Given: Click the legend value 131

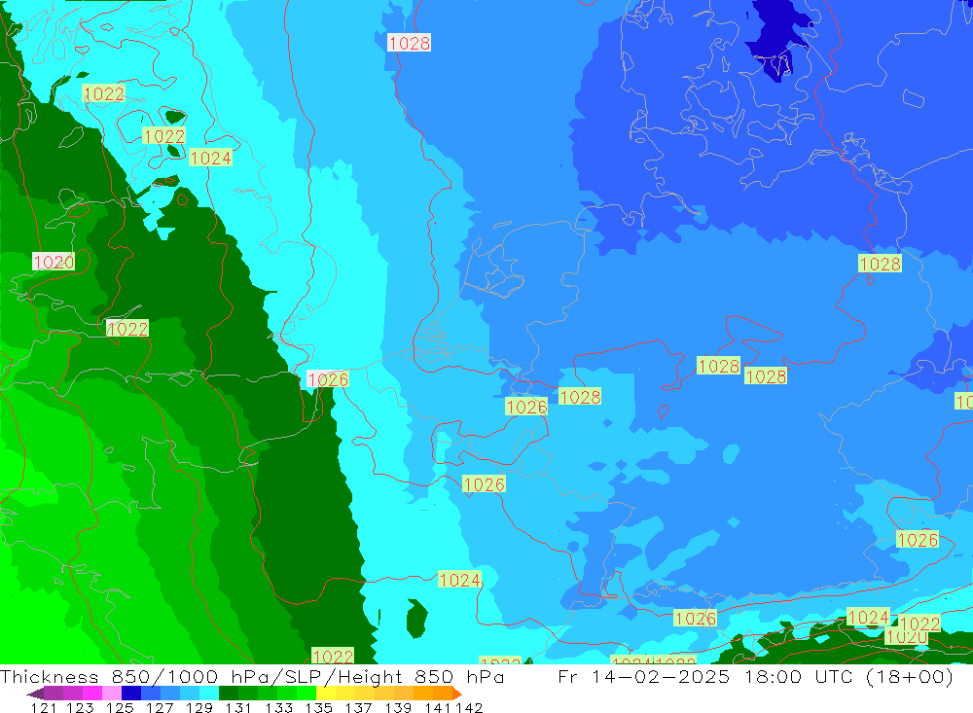Looking at the screenshot, I should coord(238,707).
